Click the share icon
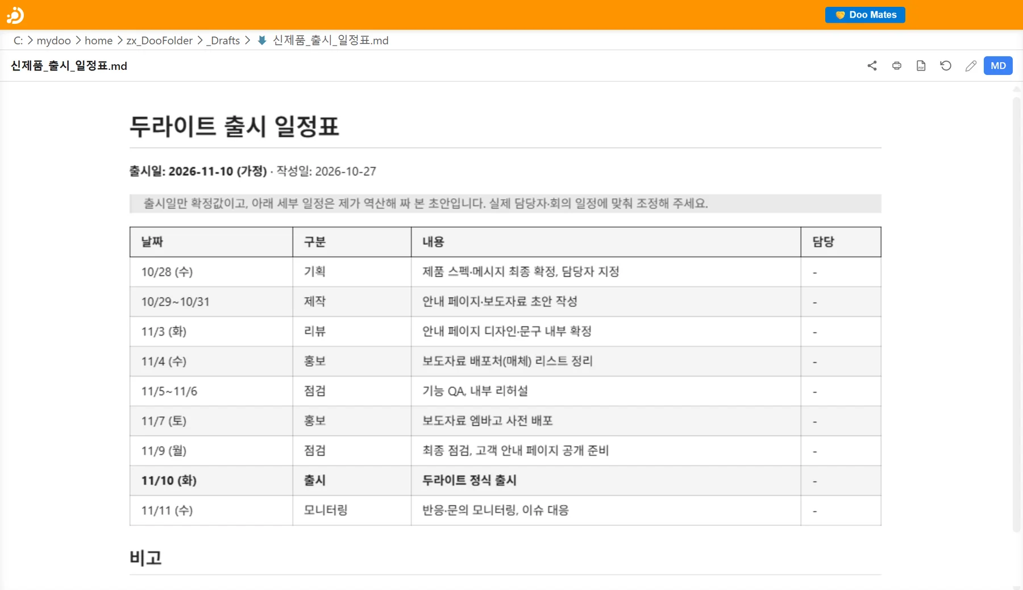Screen dimensions: 1023x590 pyautogui.click(x=872, y=66)
